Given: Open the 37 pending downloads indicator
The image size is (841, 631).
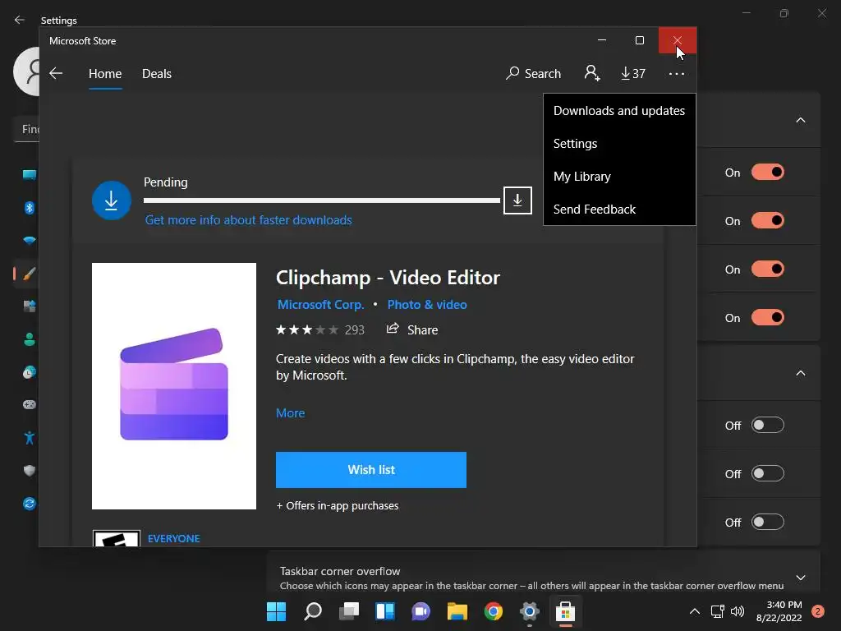Looking at the screenshot, I should click(633, 73).
